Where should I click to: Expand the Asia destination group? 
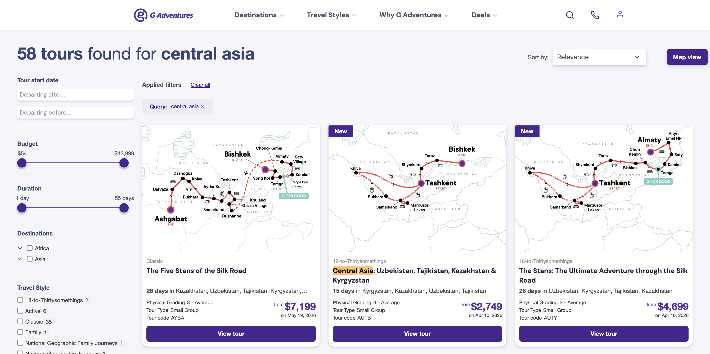click(20, 259)
